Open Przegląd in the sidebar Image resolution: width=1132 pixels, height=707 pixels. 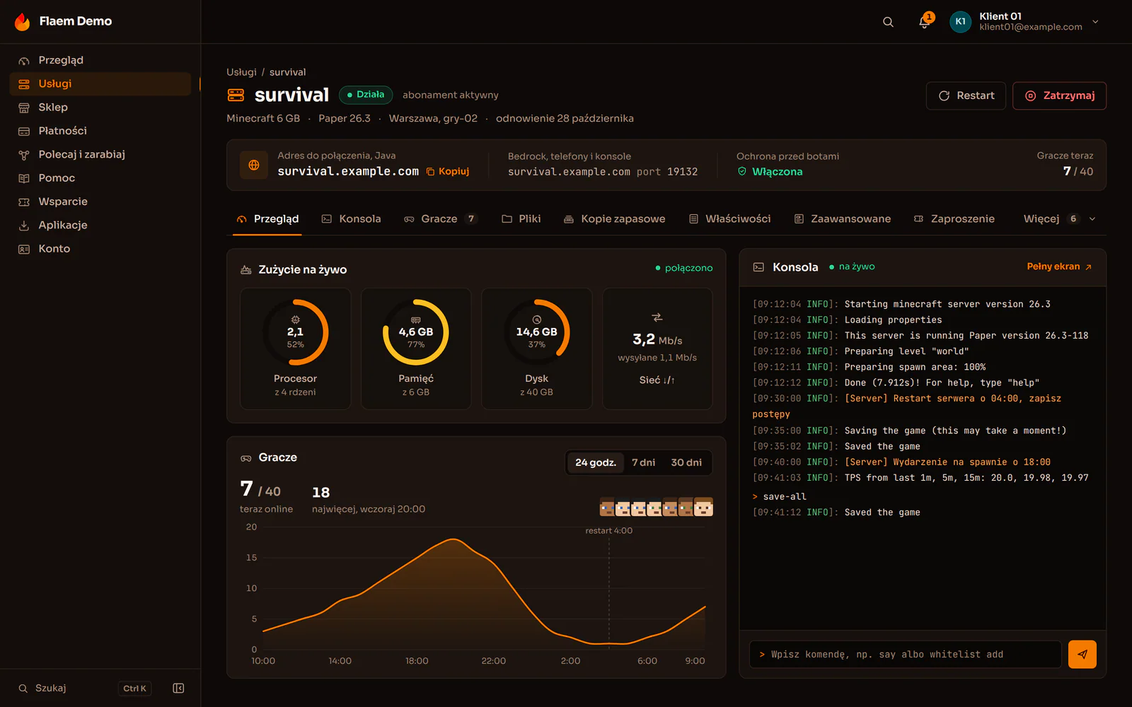[100, 60]
